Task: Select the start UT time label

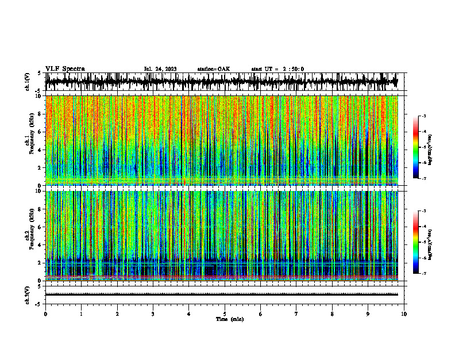Action: pos(277,69)
